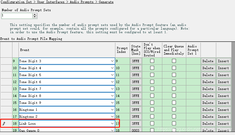The width and height of the screenshot is (235, 135).
Task: Click the Number of Audio Prompt Sets field
Action: click(17, 16)
